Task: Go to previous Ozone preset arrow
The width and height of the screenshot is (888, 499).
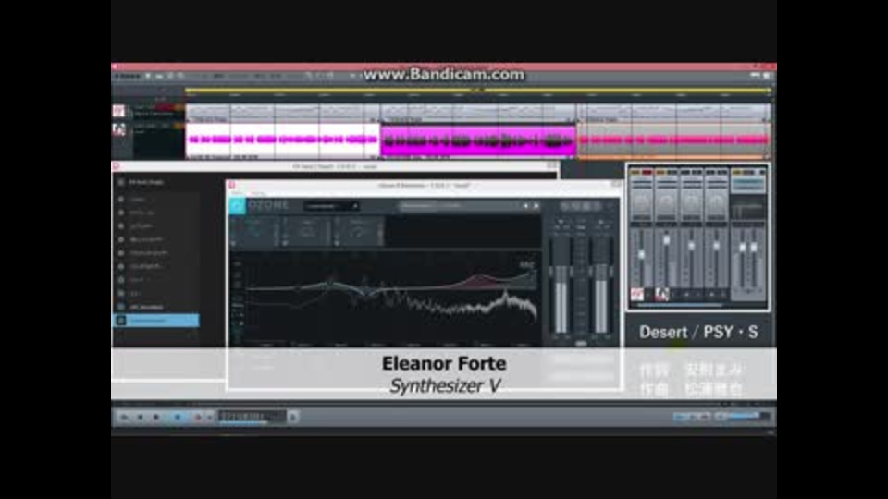Action: tap(526, 206)
